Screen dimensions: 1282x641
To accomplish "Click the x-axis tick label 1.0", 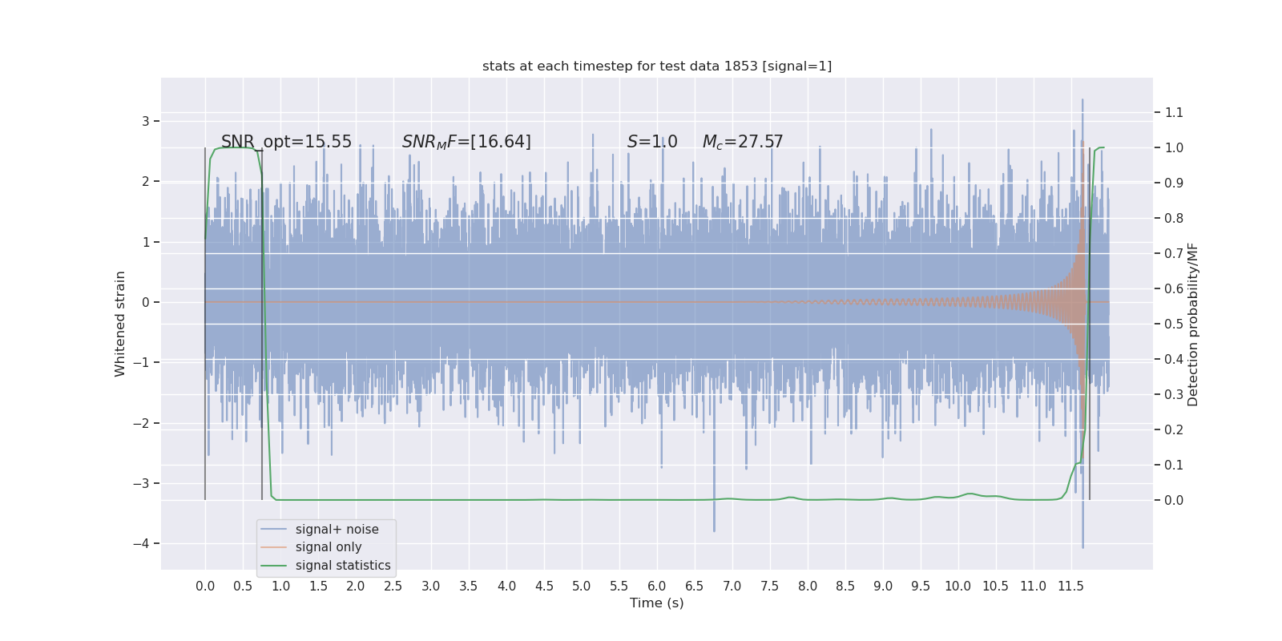I will (280, 587).
